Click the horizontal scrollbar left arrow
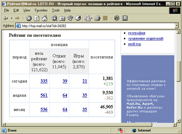182x134 pixels. tap(4, 125)
